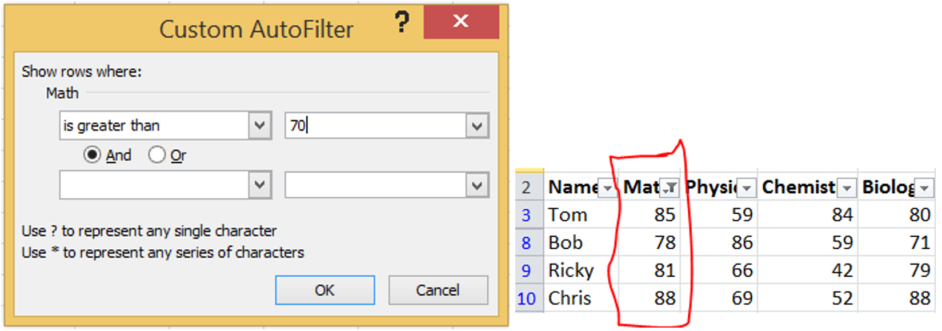This screenshot has height=331, width=942.
Task: Open the Math column filter icon
Action: (x=671, y=188)
